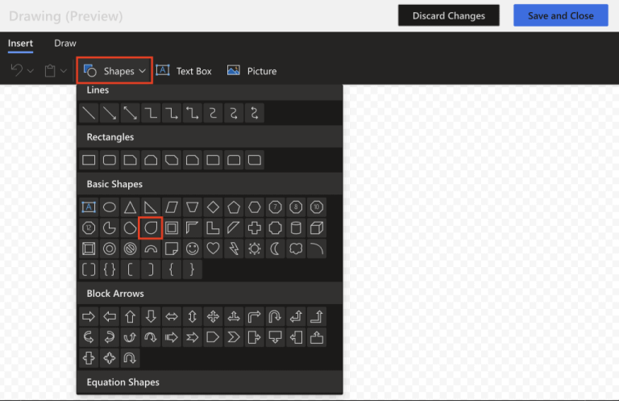Select the Heptagon shape labeled 7
The image size is (619, 401).
tap(275, 207)
